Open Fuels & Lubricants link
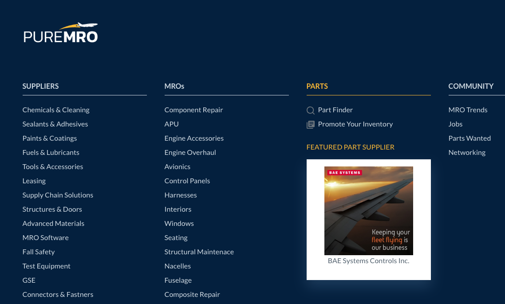 pos(51,153)
